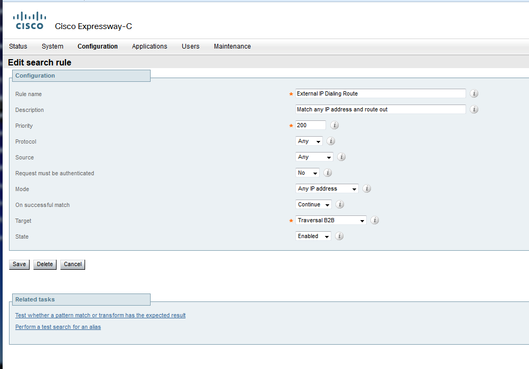Viewport: 529px width, 369px height.
Task: Open the Protocol dropdown
Action: click(x=309, y=141)
